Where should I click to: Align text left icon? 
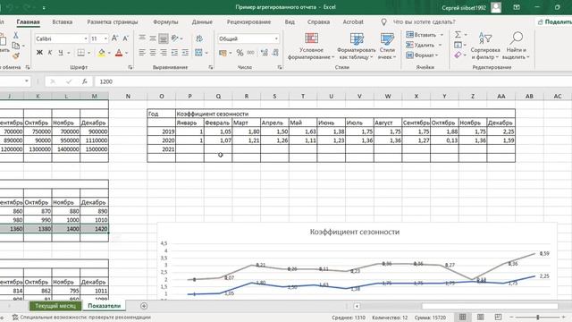pos(142,53)
